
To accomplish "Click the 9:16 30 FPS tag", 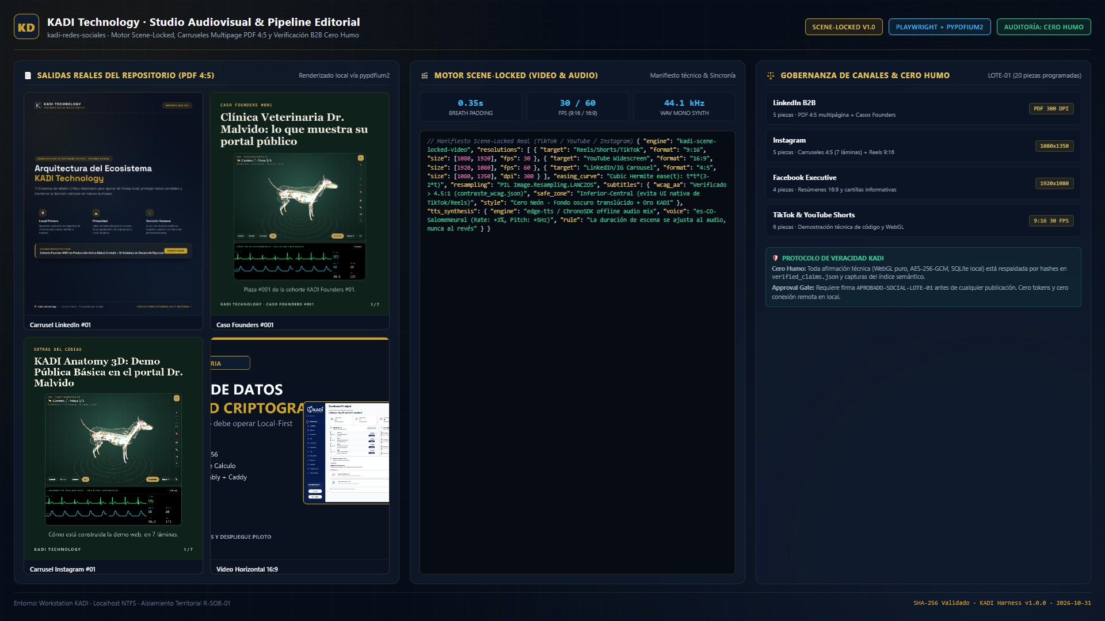I will 1051,221.
